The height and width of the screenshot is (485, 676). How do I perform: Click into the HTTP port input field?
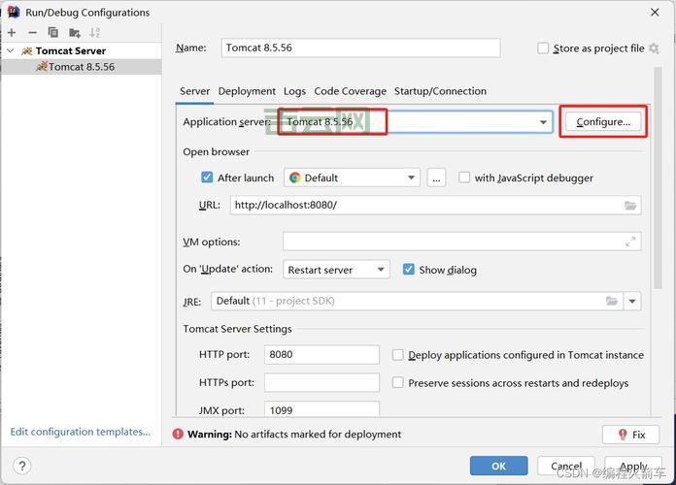[321, 355]
